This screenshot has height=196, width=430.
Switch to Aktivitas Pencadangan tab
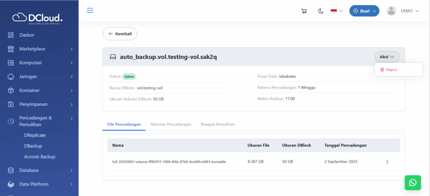pos(170,124)
